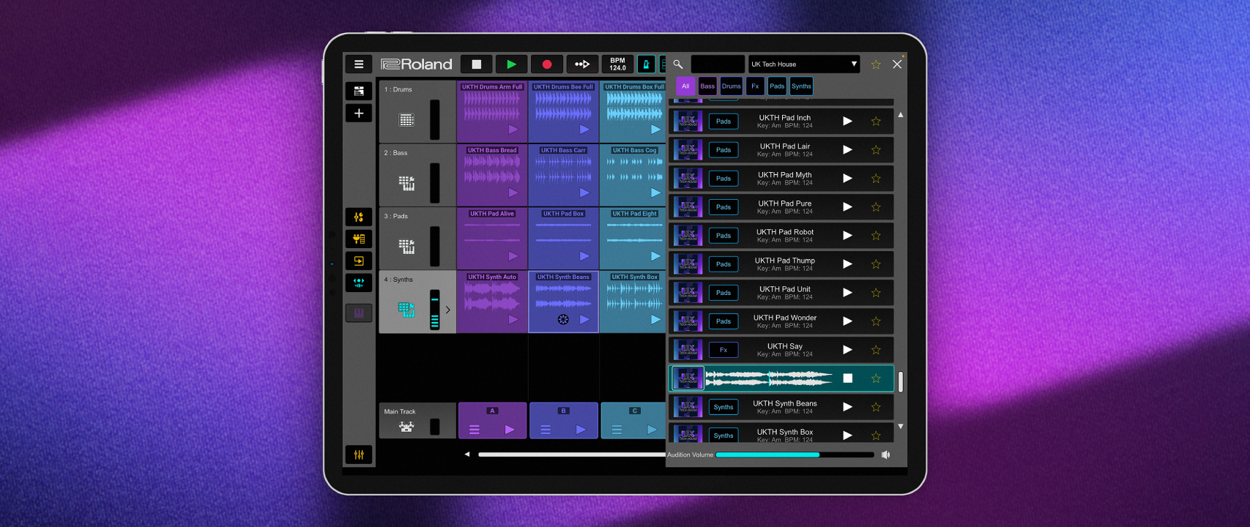
Task: Open the Synths track instrument icon
Action: pos(406,310)
